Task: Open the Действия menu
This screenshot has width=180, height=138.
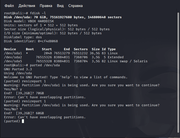Action: point(27,6)
